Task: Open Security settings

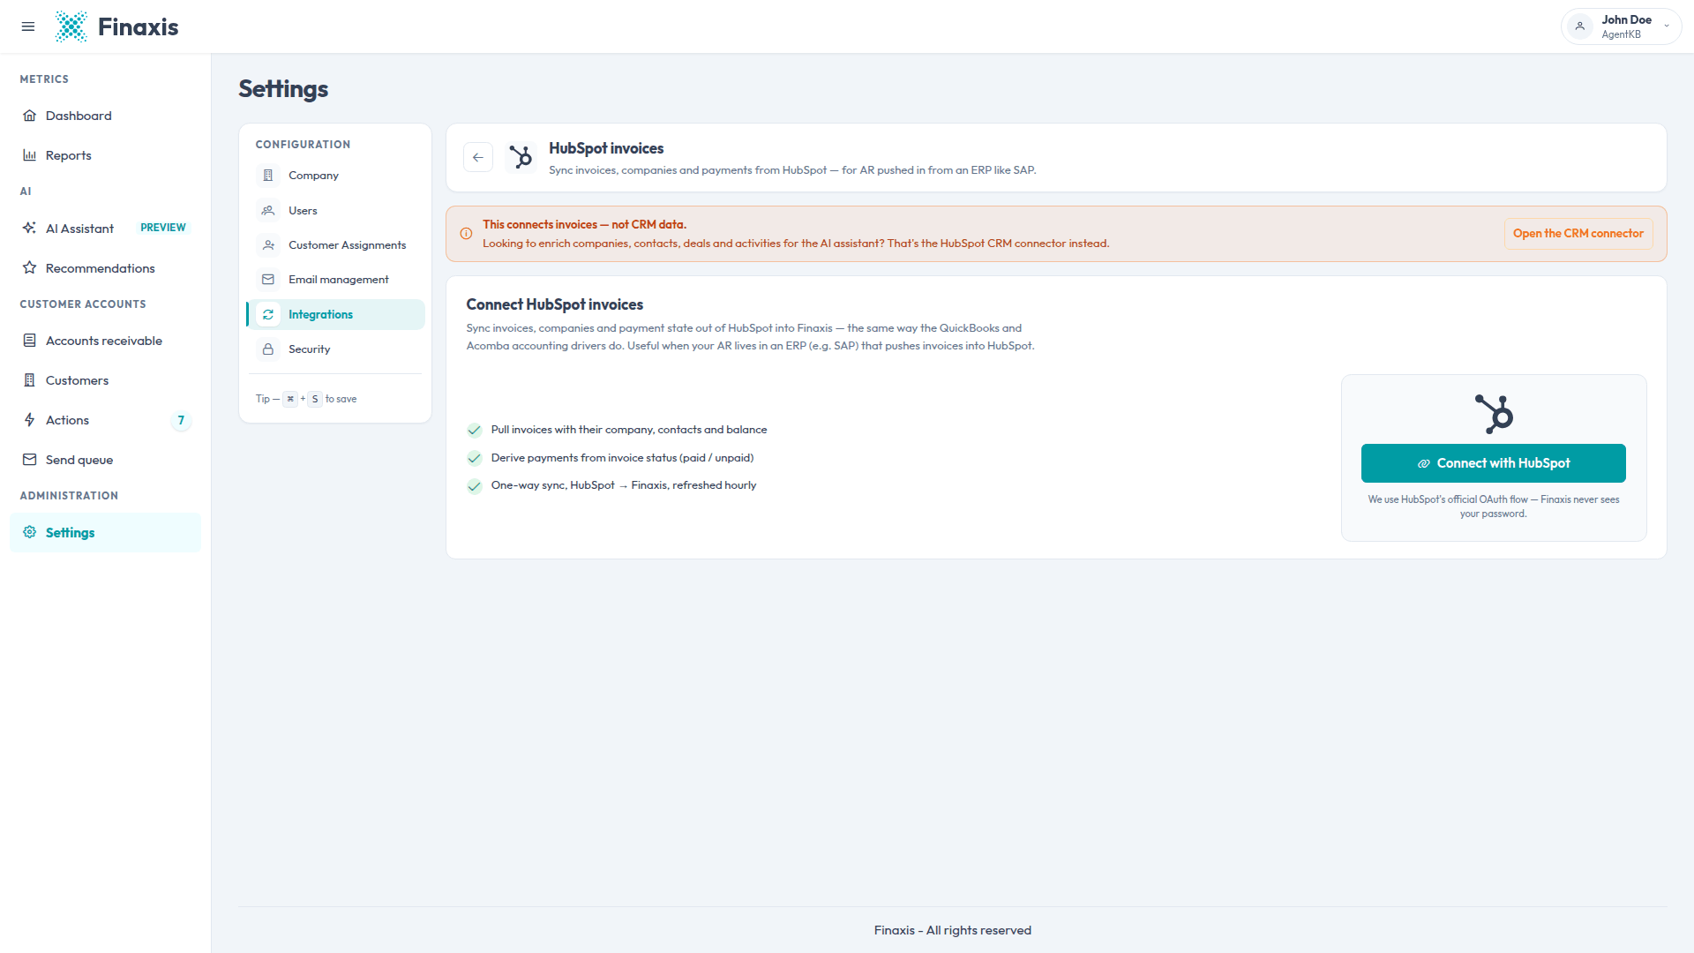Action: pyautogui.click(x=335, y=349)
